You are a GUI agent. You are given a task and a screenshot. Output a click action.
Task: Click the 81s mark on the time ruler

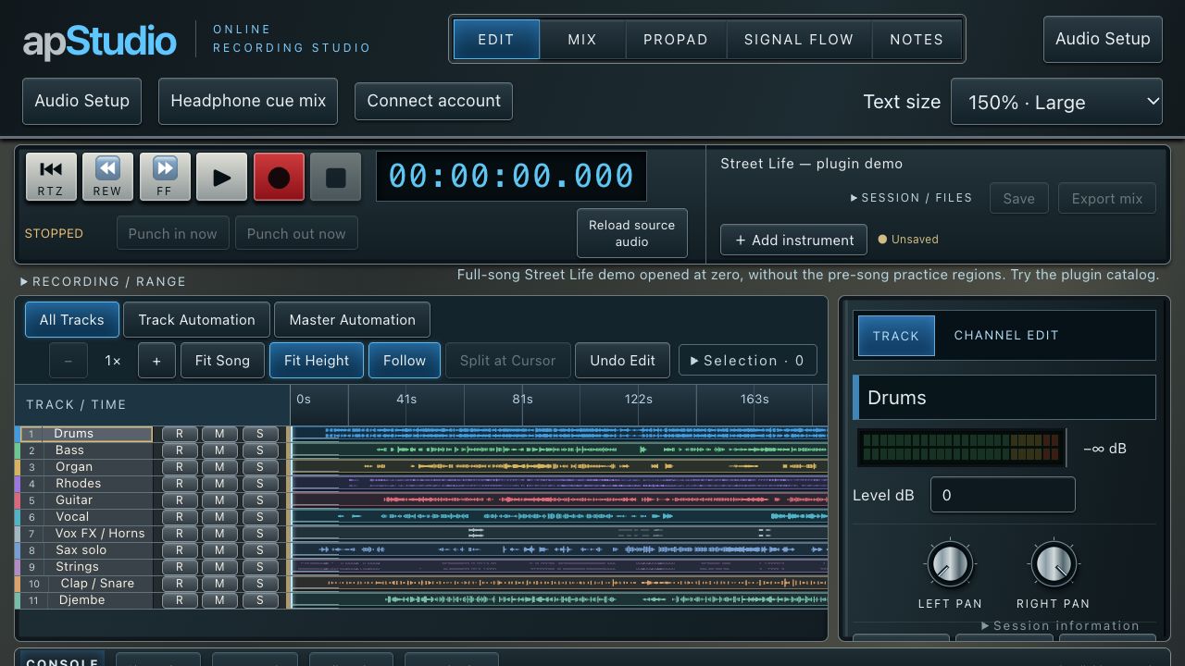(523, 400)
